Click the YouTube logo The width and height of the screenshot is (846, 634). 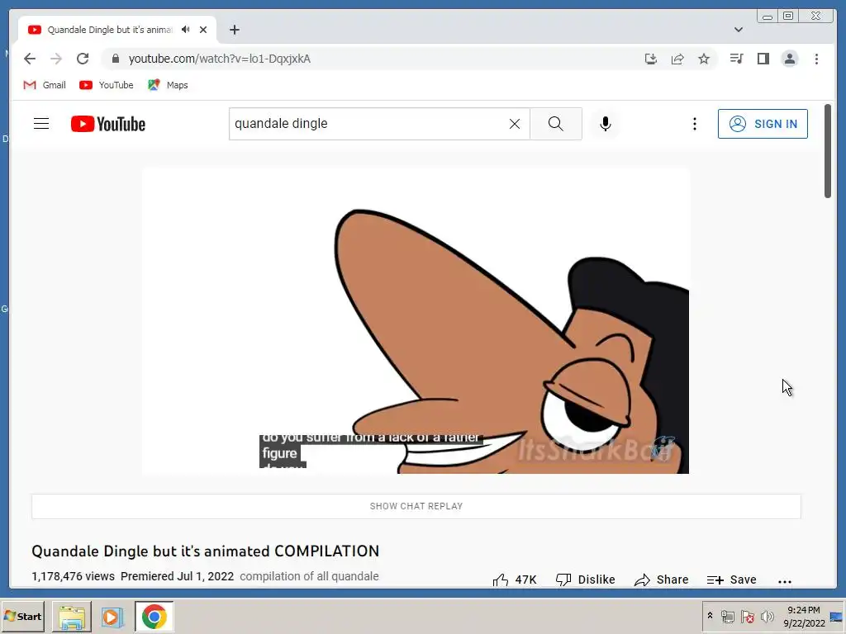tap(108, 124)
